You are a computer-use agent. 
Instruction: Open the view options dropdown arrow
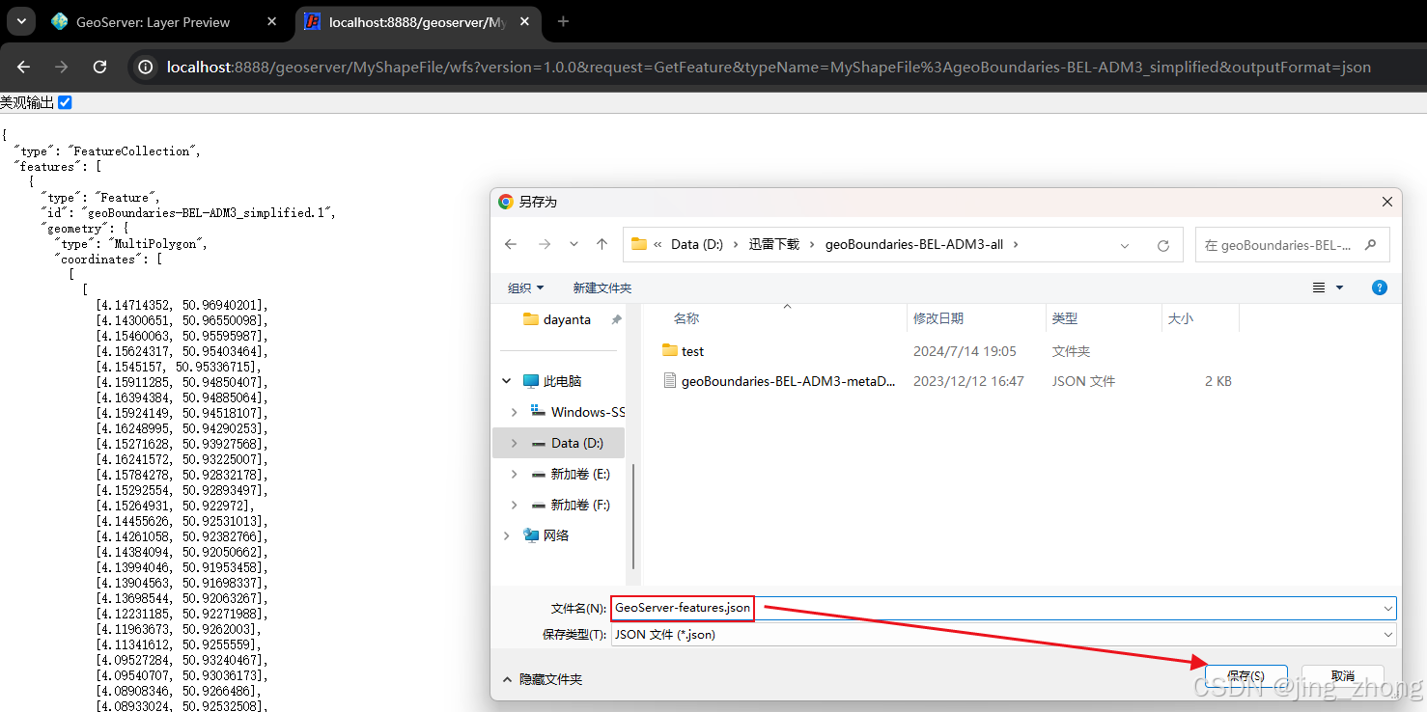pyautogui.click(x=1339, y=288)
